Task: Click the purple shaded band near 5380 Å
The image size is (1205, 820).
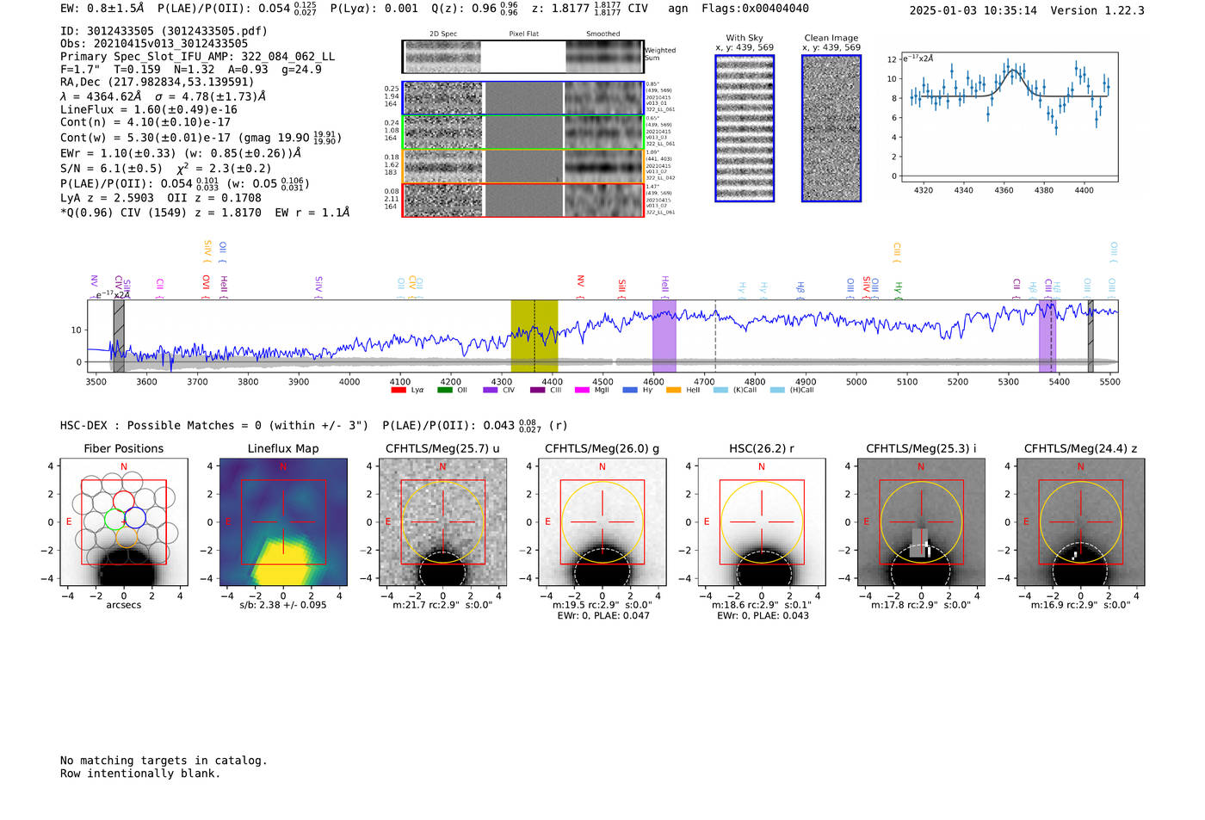Action: pyautogui.click(x=1046, y=336)
